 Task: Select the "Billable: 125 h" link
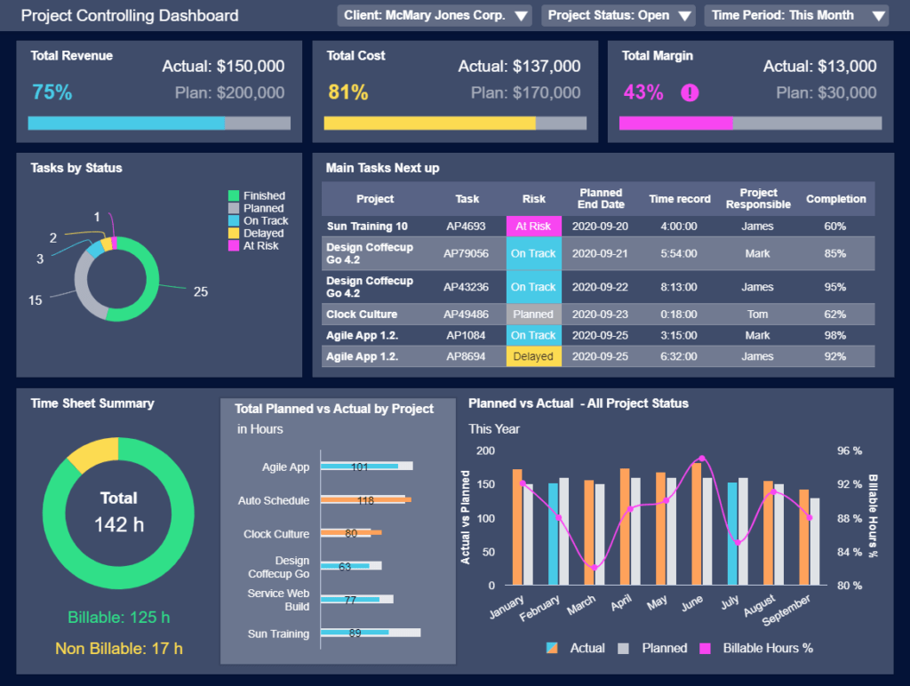coord(118,616)
